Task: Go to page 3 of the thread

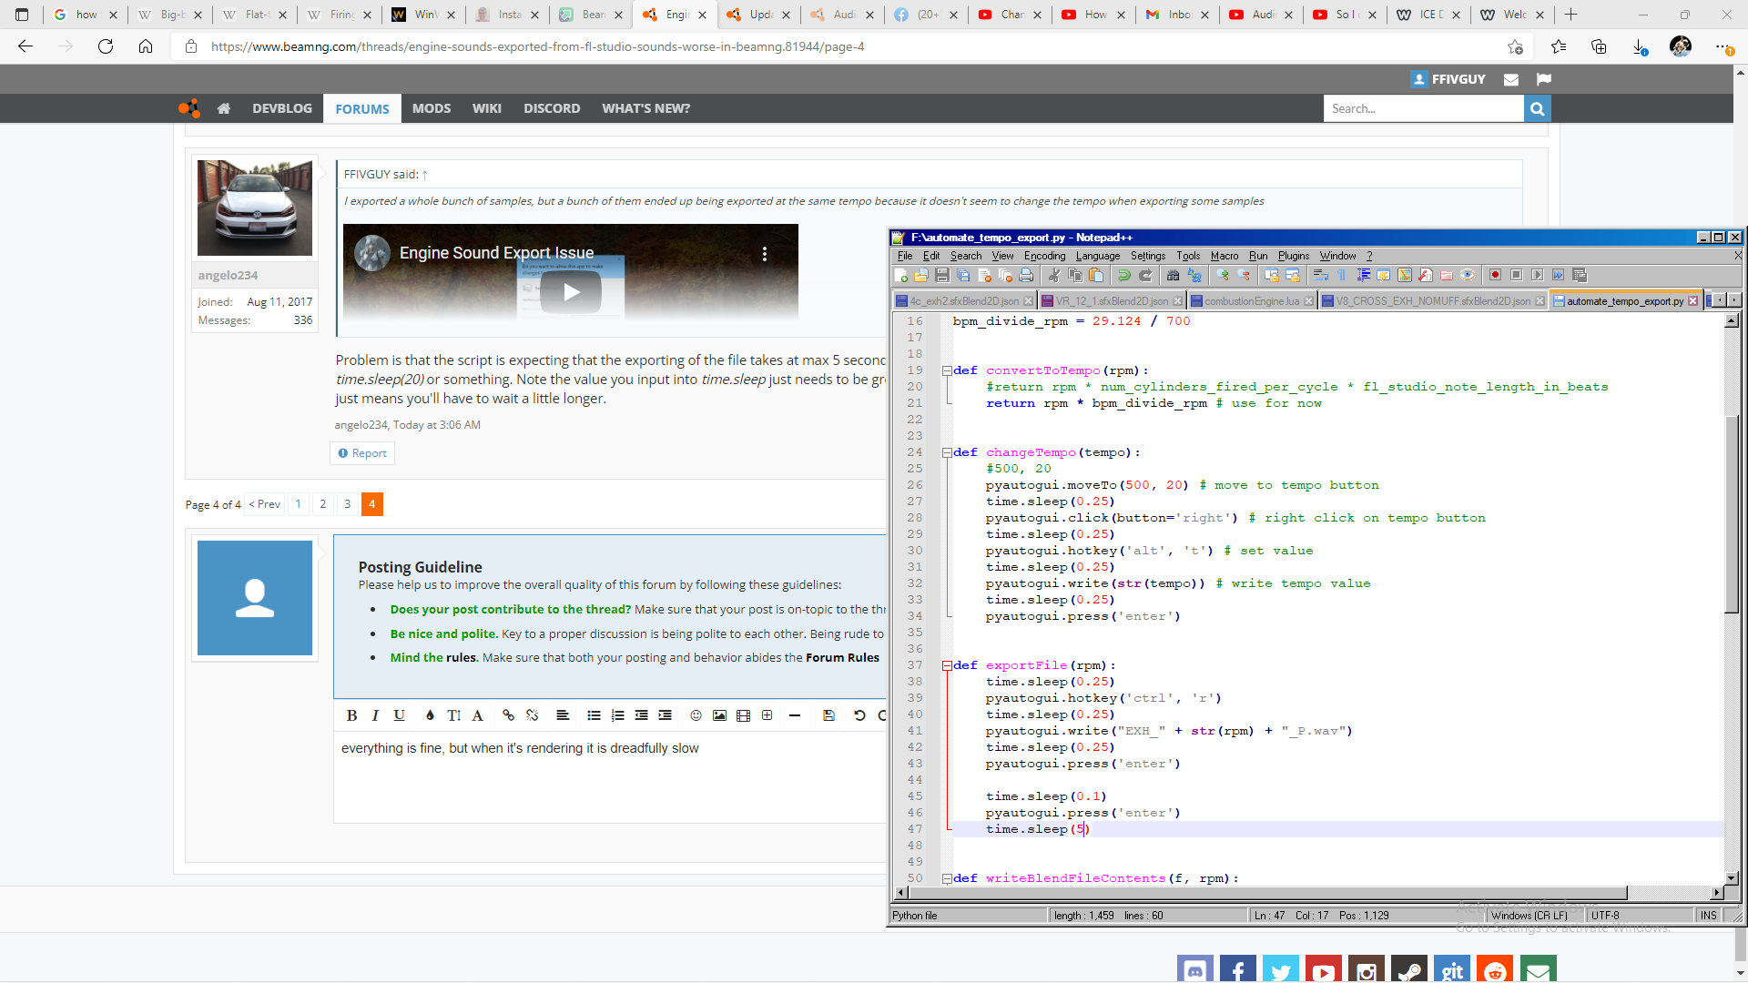Action: click(x=347, y=504)
